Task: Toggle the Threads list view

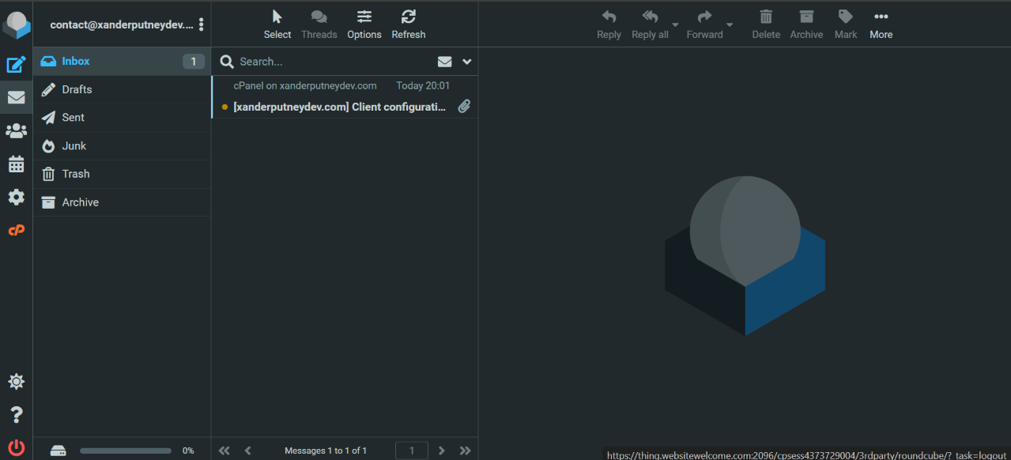Action: [x=319, y=25]
